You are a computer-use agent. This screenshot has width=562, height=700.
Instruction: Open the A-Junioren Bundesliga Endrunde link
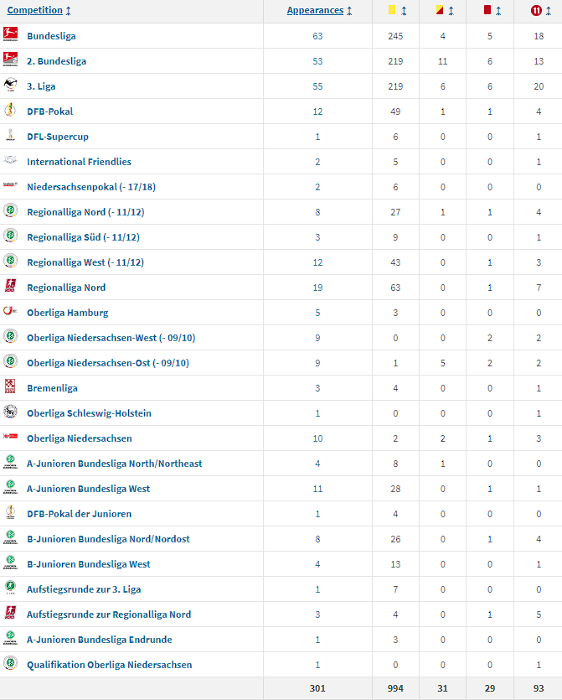click(x=100, y=640)
